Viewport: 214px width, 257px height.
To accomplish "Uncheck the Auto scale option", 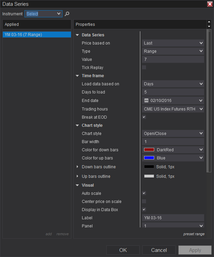I will 144,193.
